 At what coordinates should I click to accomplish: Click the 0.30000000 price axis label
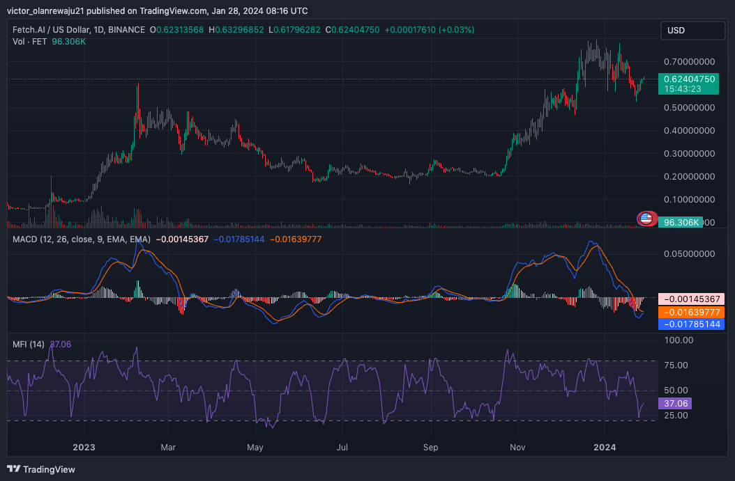(x=689, y=153)
